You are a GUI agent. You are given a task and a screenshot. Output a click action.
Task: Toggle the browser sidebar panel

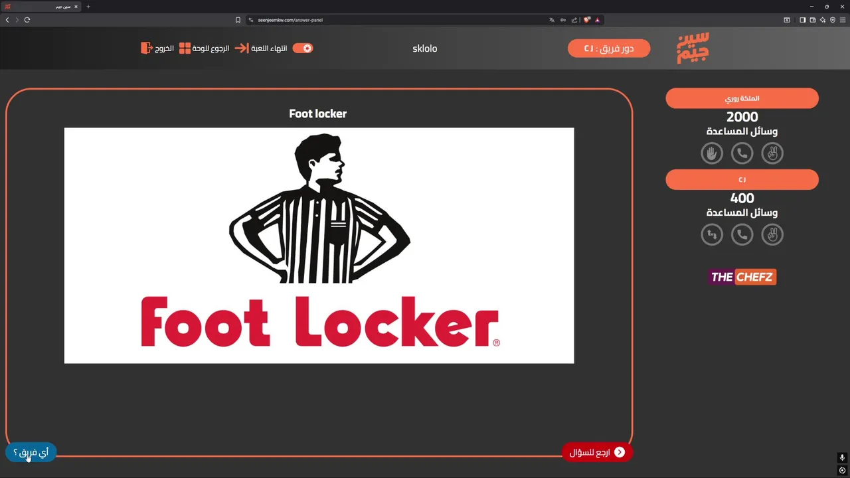[x=802, y=20]
